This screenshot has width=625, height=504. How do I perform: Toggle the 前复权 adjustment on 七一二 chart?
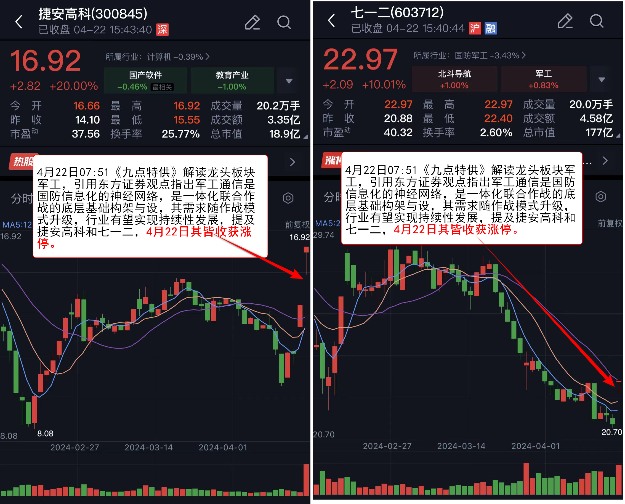(610, 223)
